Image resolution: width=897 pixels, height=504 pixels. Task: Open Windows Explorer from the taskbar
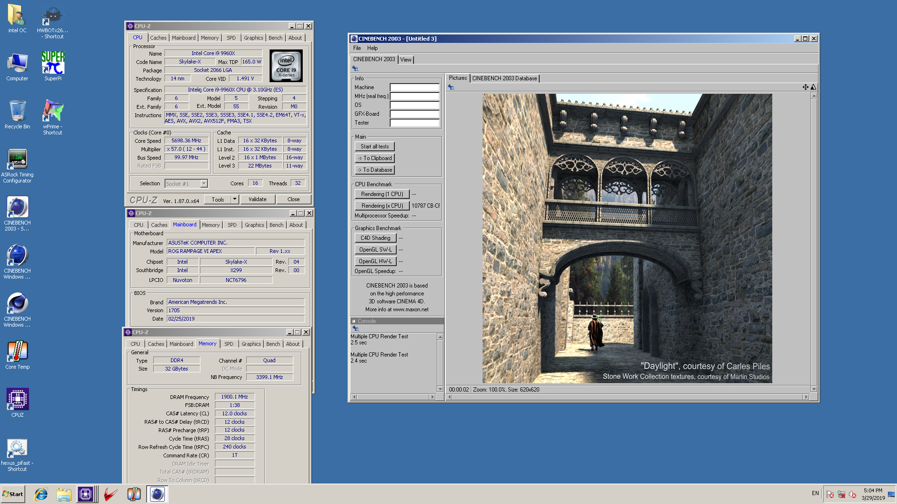click(x=64, y=494)
